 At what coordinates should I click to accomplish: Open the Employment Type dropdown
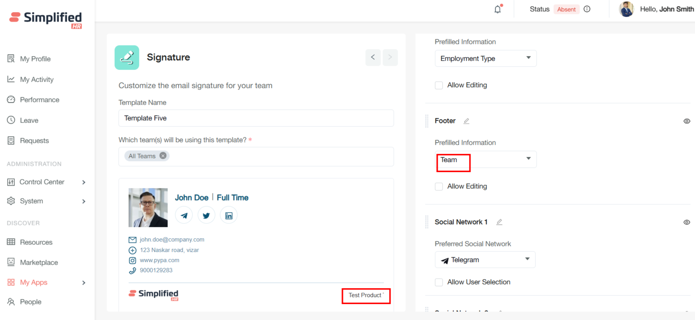485,58
